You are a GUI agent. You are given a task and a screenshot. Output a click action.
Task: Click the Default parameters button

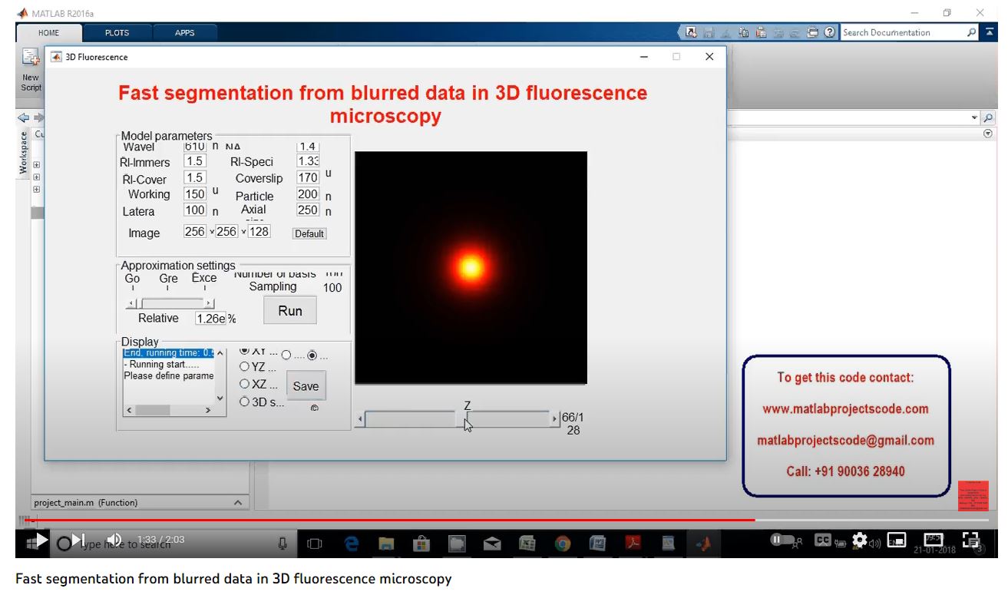click(x=309, y=233)
